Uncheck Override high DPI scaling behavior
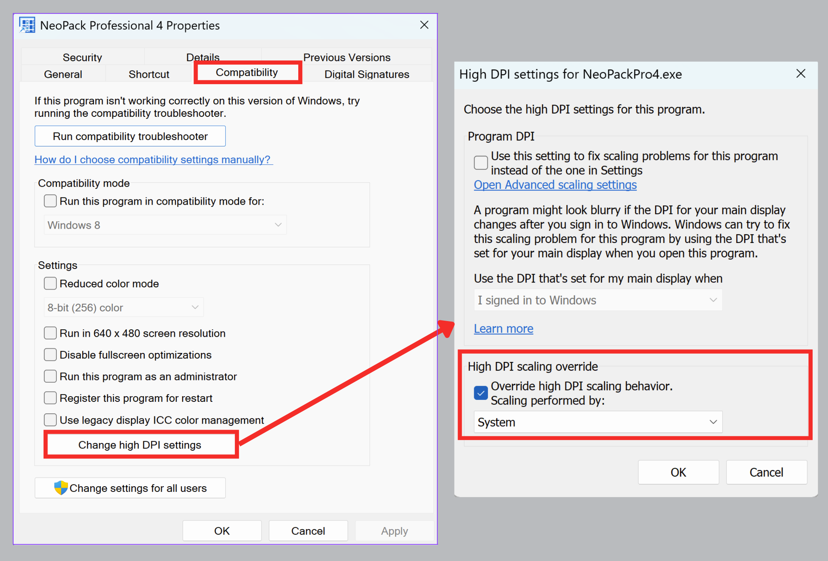The height and width of the screenshot is (561, 828). point(481,393)
